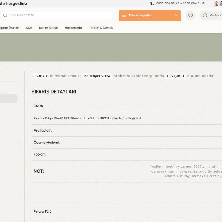222x222 pixels.
Task: Open the Tüm Kategoriler dropdown
Action: tap(149, 16)
